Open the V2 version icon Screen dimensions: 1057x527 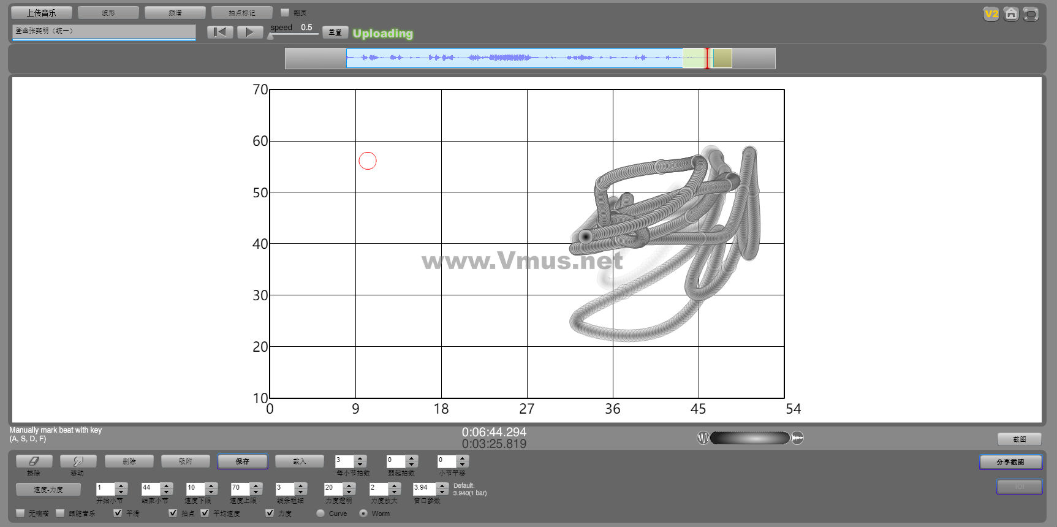coord(991,13)
